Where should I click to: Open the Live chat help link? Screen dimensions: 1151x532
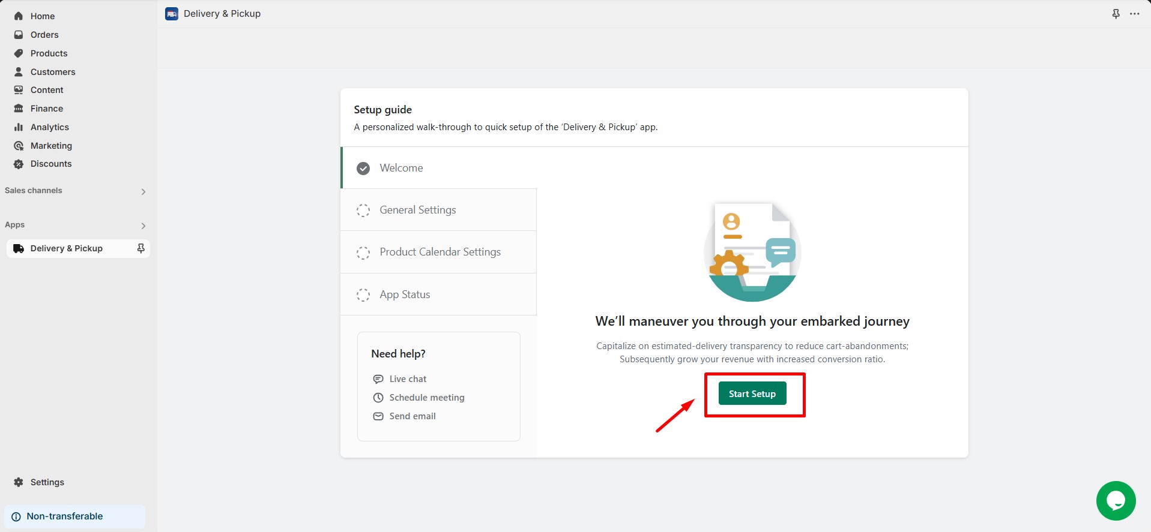[408, 379]
